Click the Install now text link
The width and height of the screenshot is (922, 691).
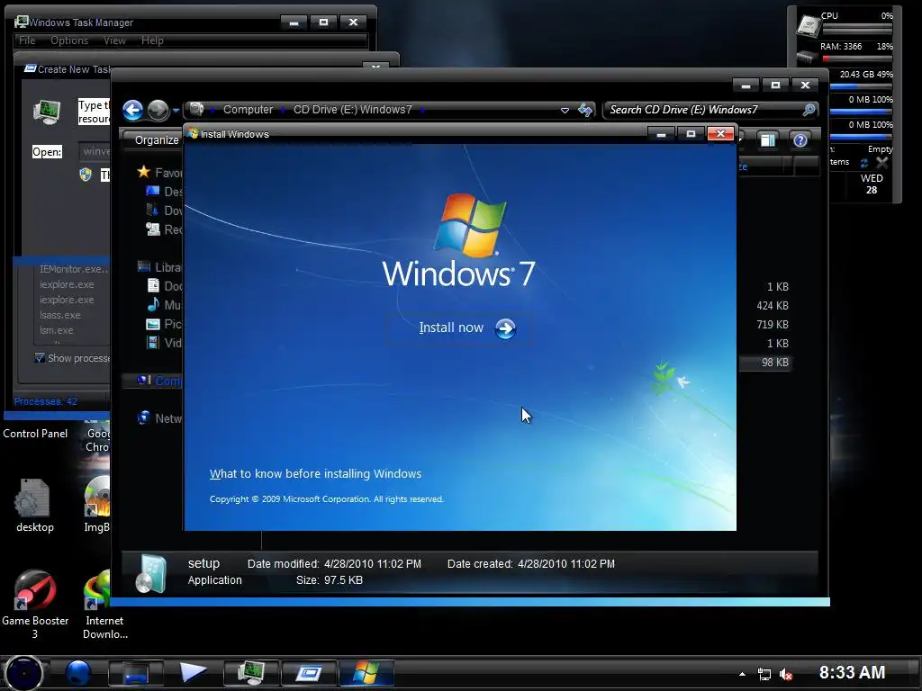[x=451, y=328]
